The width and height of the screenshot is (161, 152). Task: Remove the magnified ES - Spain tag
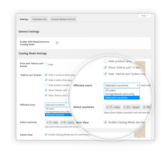point(125,107)
